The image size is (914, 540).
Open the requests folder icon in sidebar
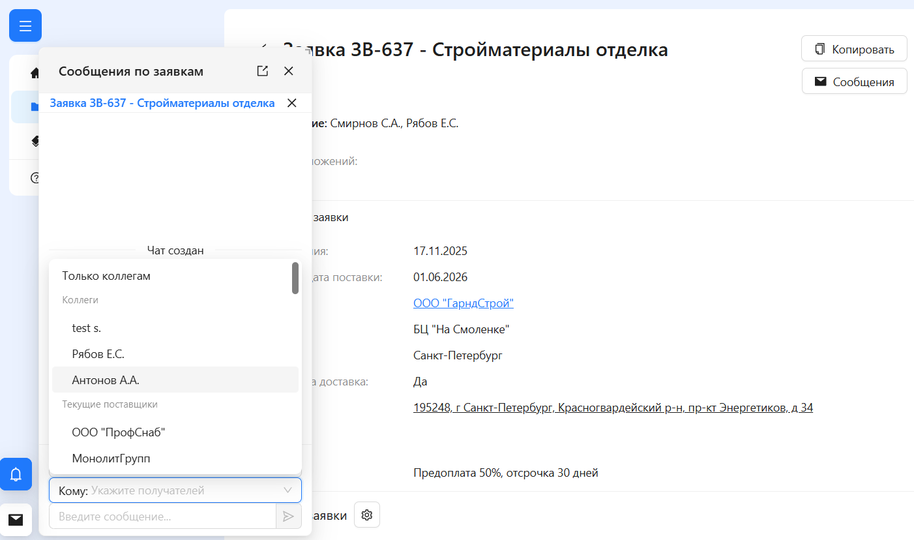[x=34, y=106]
